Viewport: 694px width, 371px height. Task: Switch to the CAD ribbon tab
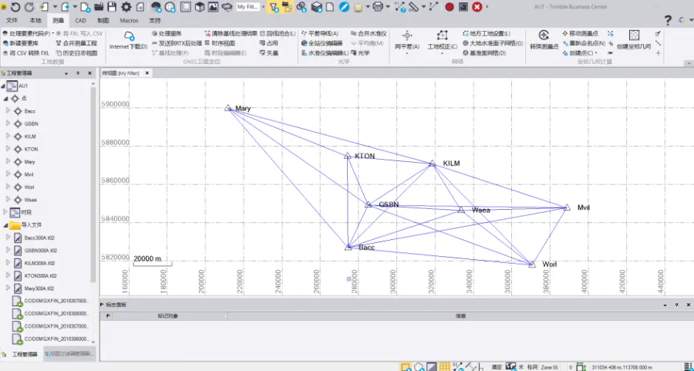[x=80, y=20]
